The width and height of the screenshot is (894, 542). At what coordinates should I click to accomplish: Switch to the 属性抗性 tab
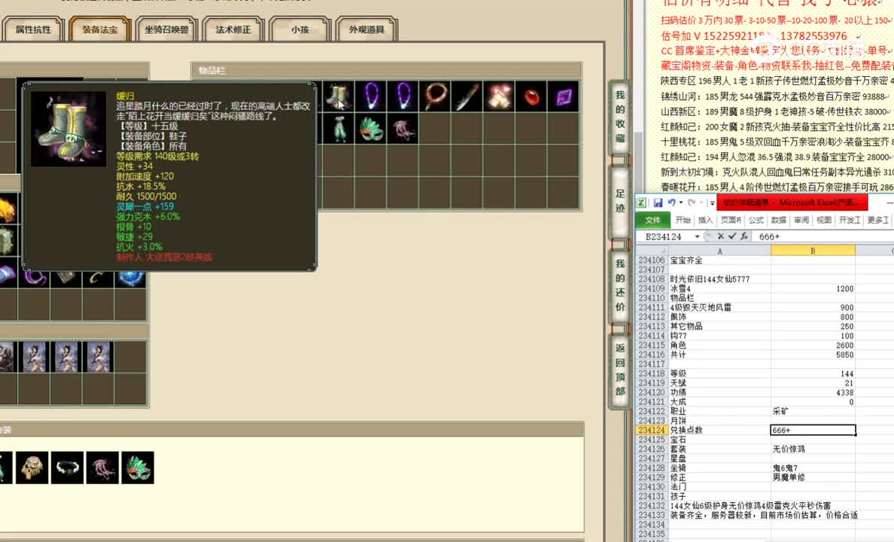click(x=33, y=29)
